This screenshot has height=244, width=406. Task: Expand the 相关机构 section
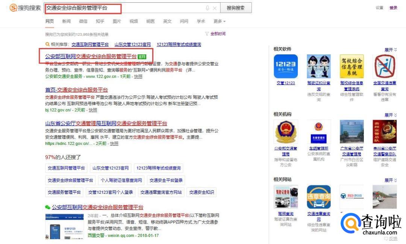coord(390,115)
